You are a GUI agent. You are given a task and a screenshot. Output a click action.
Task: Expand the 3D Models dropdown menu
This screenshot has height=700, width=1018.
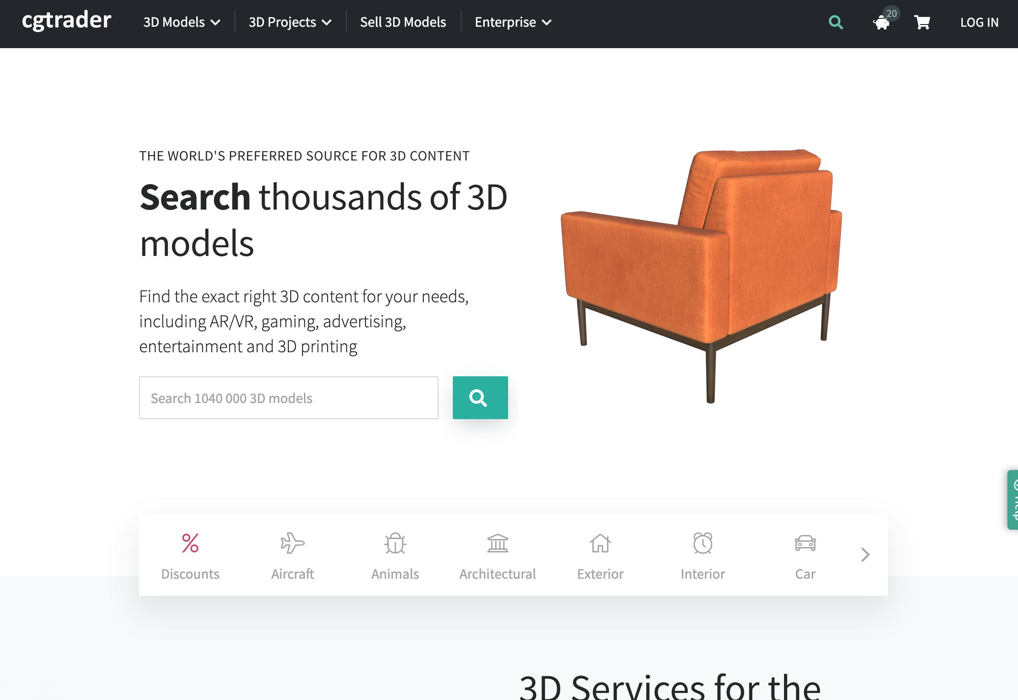[x=181, y=22]
